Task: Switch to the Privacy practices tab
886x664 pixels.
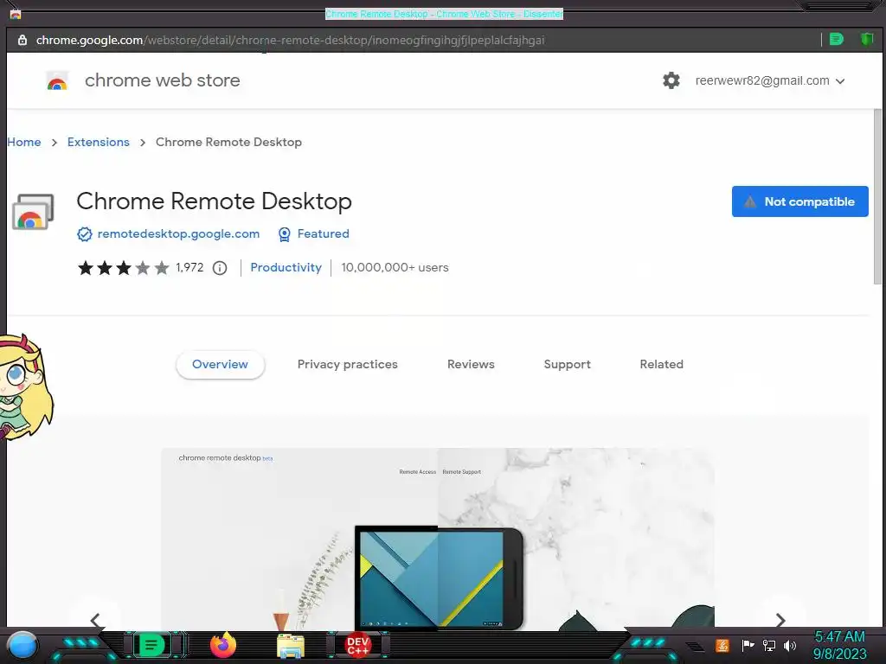Action: (x=348, y=364)
